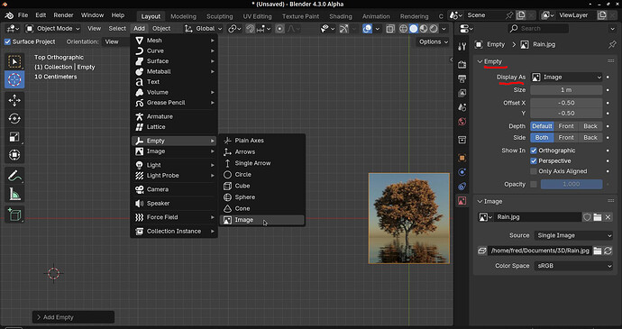Reload the image file
The height and width of the screenshot is (329, 622).
click(608, 251)
